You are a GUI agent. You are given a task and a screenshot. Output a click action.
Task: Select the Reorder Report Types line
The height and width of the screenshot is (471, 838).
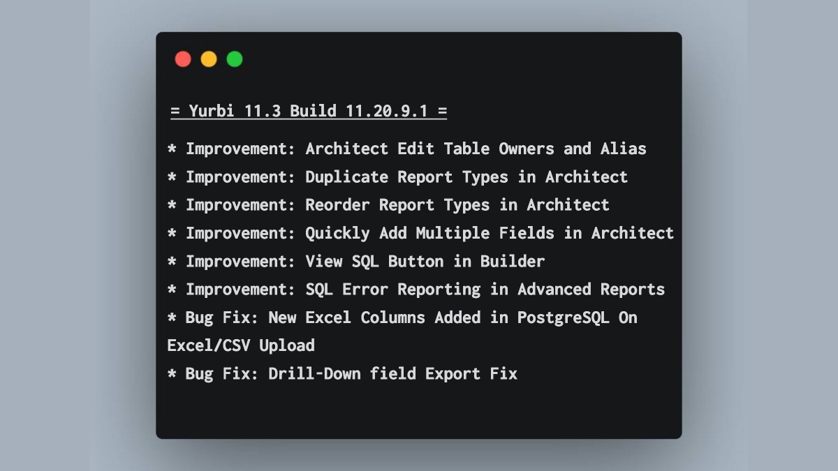point(388,205)
